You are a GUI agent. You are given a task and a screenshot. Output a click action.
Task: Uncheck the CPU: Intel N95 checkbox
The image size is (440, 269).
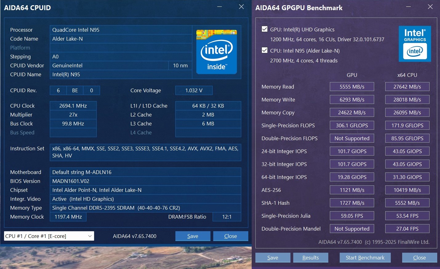click(264, 50)
